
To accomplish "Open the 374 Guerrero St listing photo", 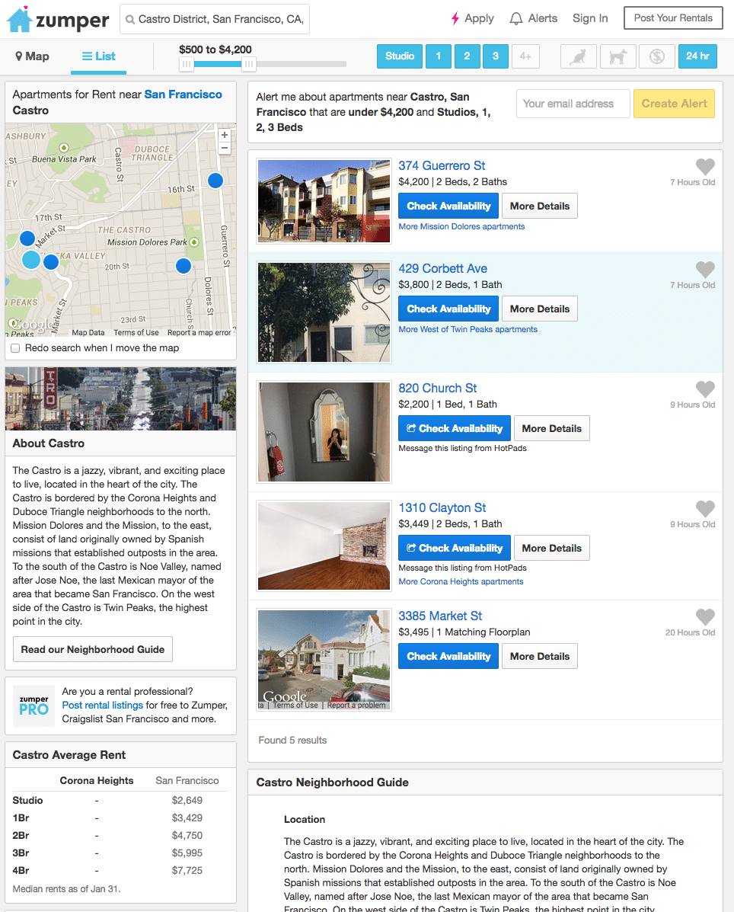I will tap(324, 201).
